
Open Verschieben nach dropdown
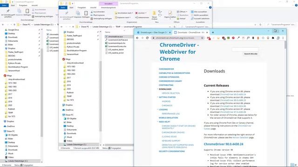(124, 13)
